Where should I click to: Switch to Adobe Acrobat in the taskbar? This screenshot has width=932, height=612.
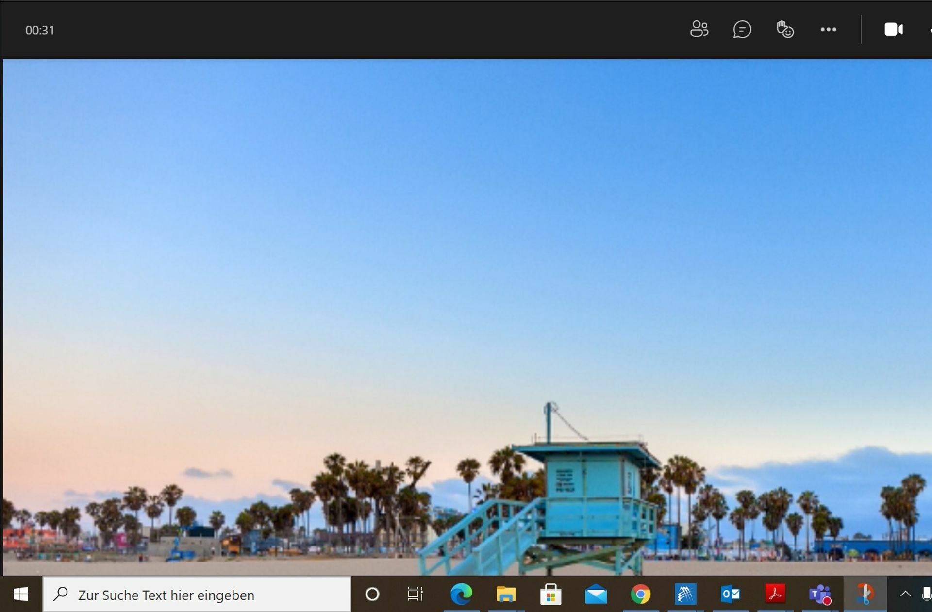775,594
